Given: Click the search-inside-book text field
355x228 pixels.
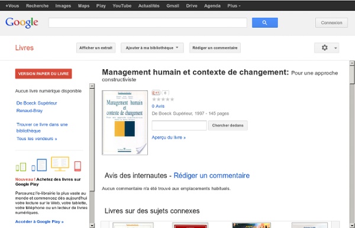Looking at the screenshot, I should pyautogui.click(x=179, y=125).
